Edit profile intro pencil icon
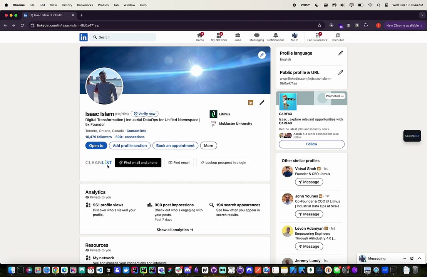The width and height of the screenshot is (427, 277). point(262,103)
